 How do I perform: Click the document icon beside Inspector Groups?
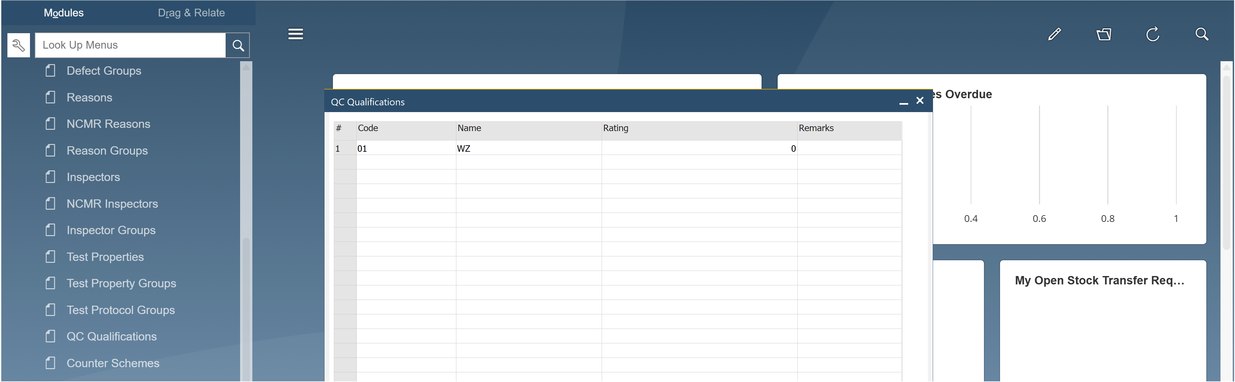point(50,231)
